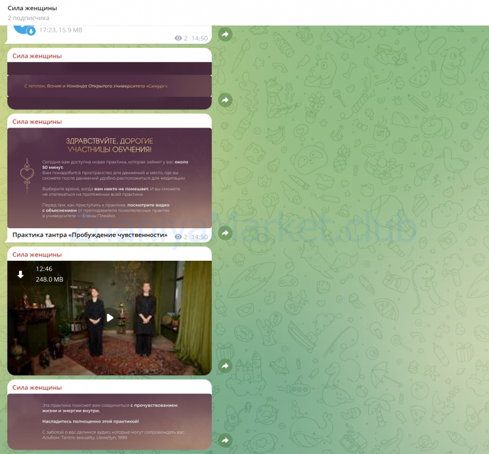Click the «2 подписчика» subscriber count
This screenshot has height=454, width=489.
tap(28, 18)
